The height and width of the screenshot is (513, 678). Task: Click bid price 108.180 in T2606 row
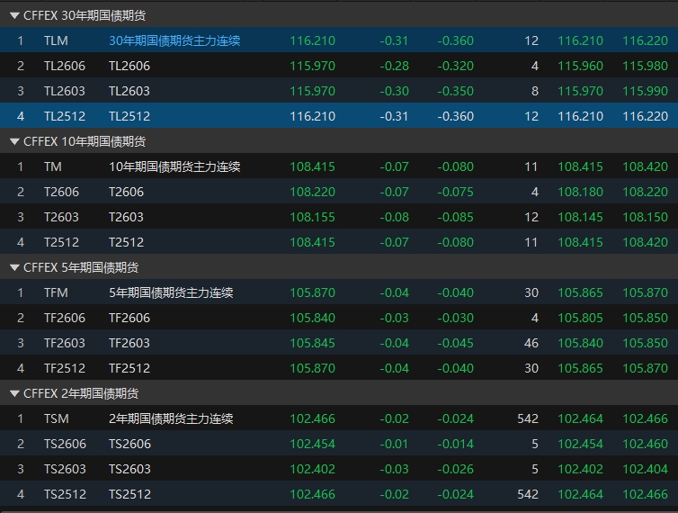click(x=580, y=192)
